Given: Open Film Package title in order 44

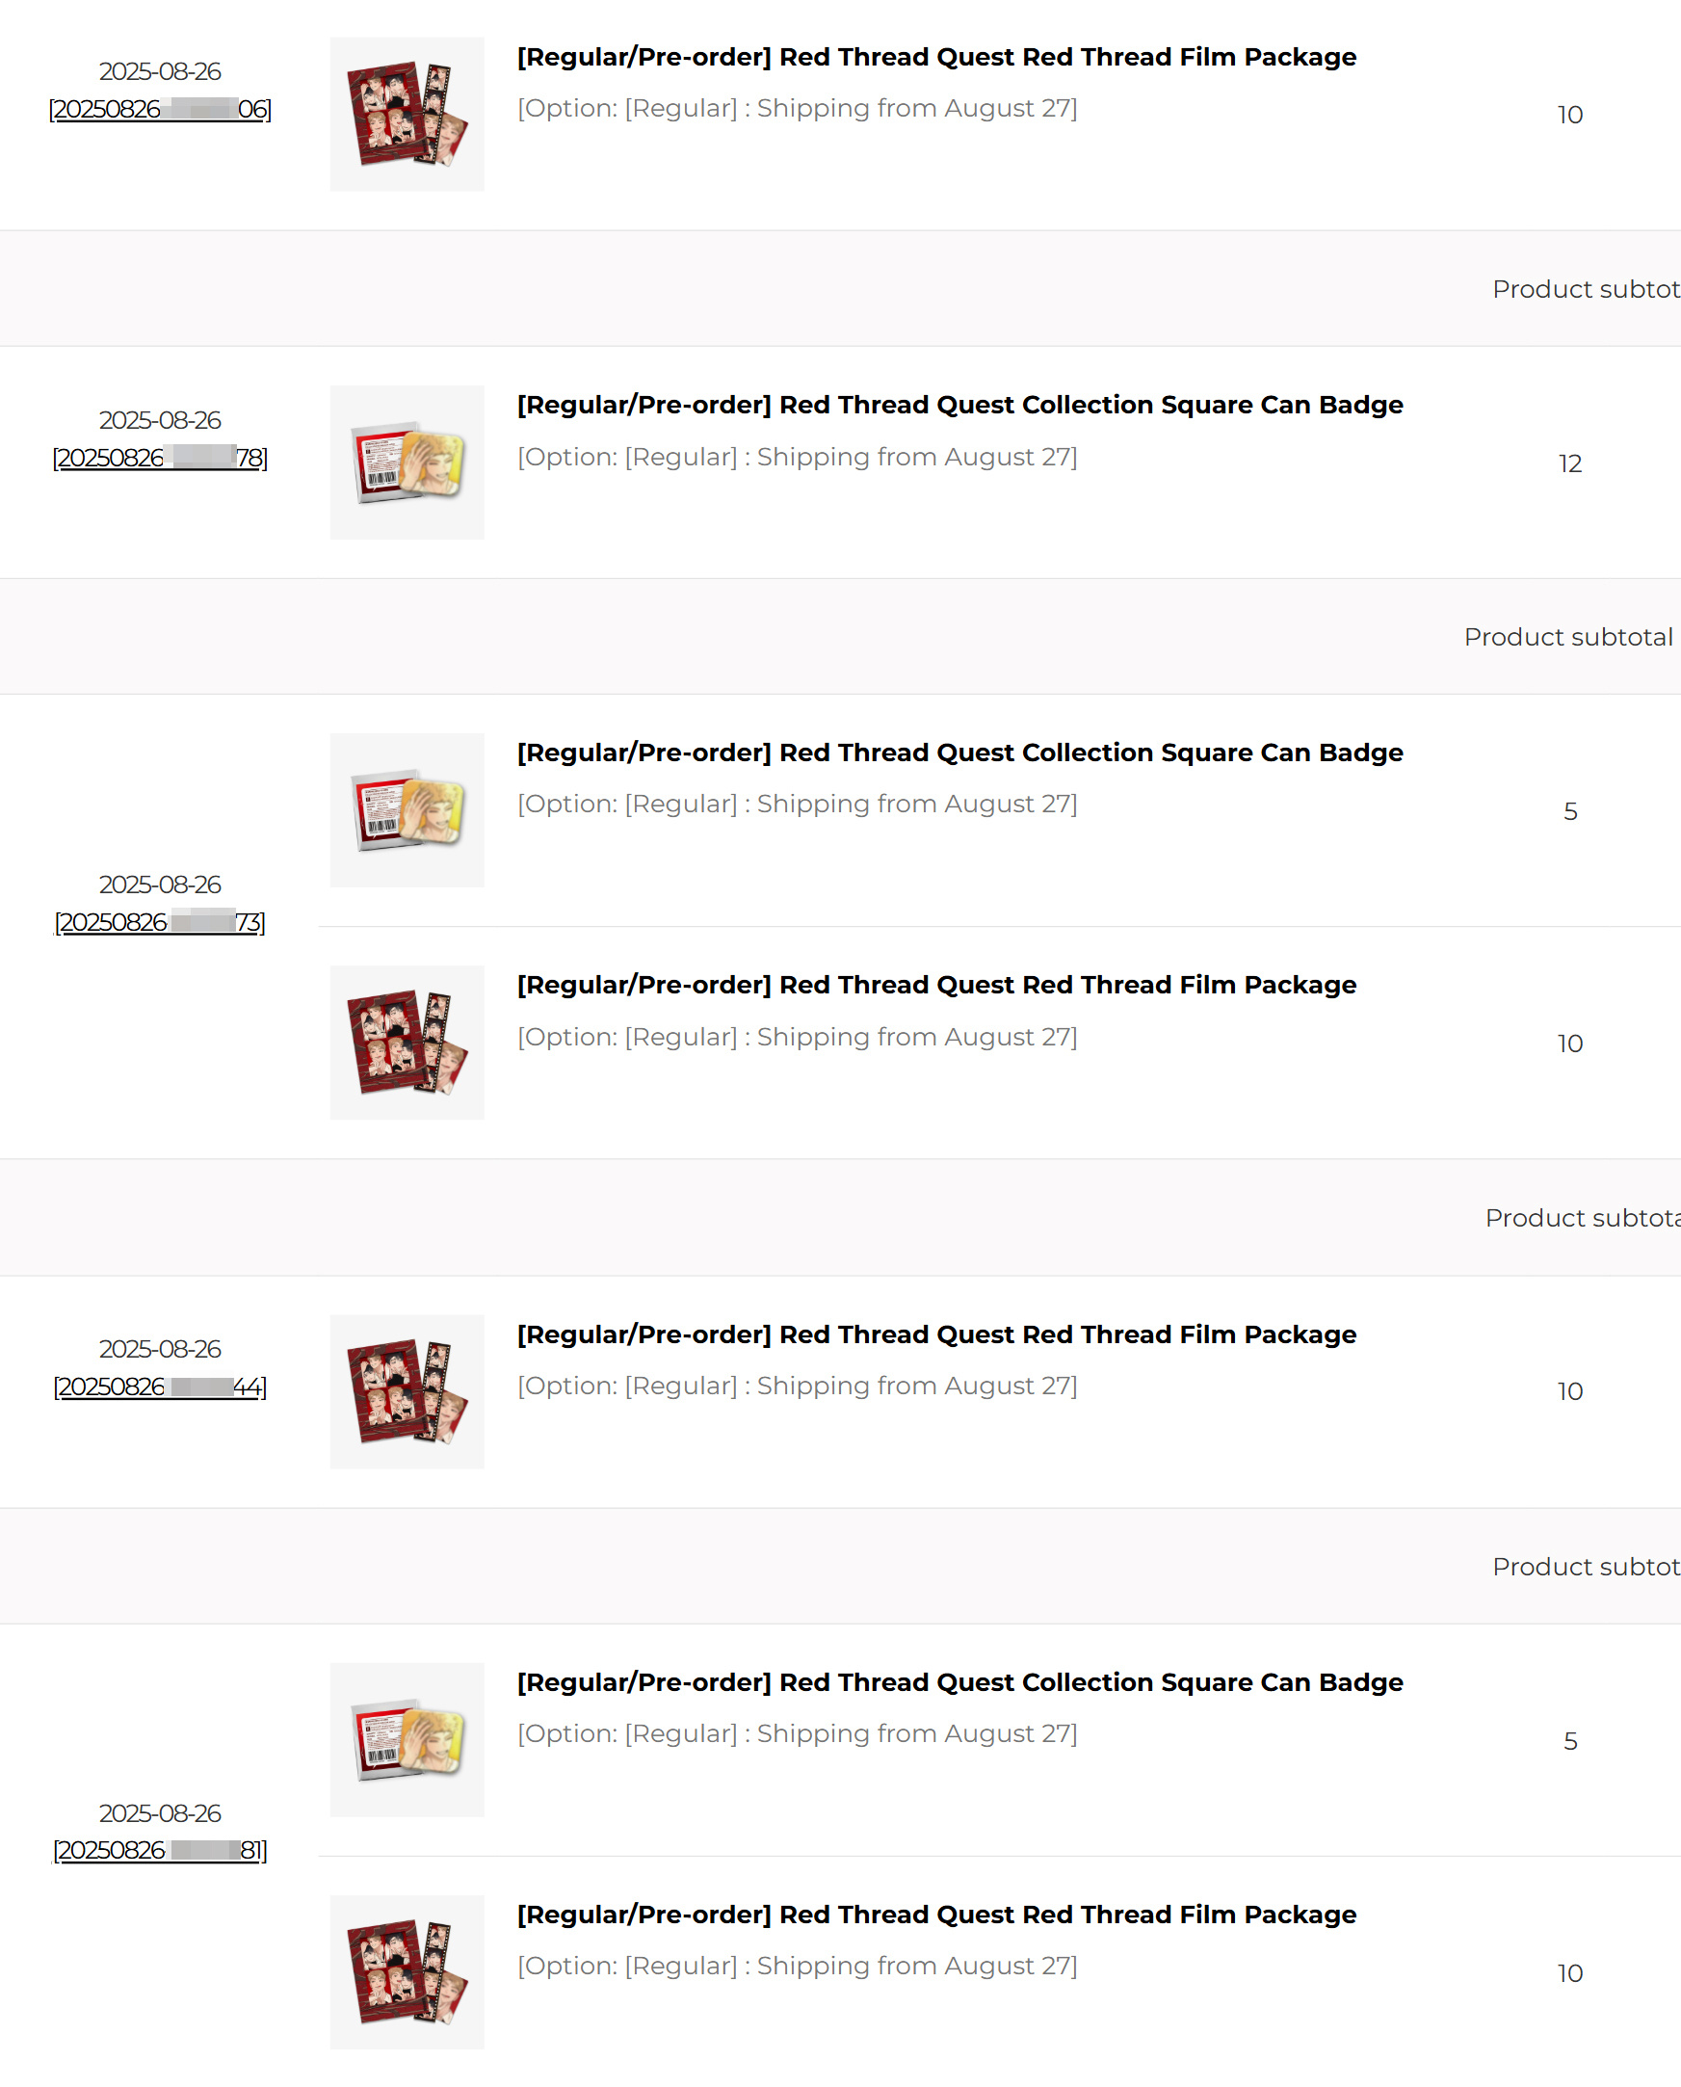Looking at the screenshot, I should pos(936,1334).
